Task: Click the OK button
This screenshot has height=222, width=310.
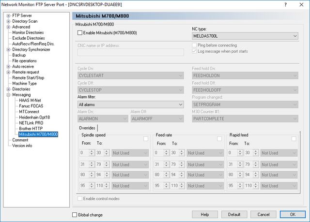Action: point(293,214)
